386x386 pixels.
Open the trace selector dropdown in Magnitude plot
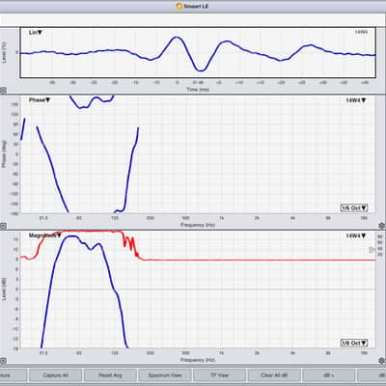pyautogui.click(x=356, y=235)
